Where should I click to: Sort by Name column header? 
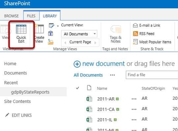coord(102,88)
